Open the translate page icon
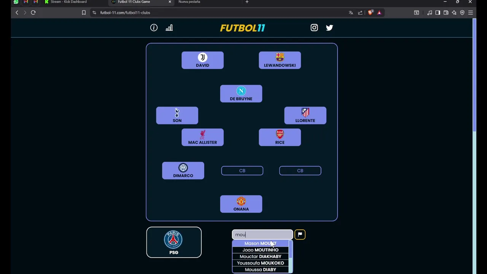This screenshot has width=487, height=274. click(351, 13)
